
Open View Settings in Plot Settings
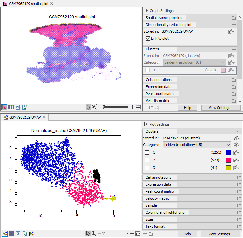click(221, 234)
